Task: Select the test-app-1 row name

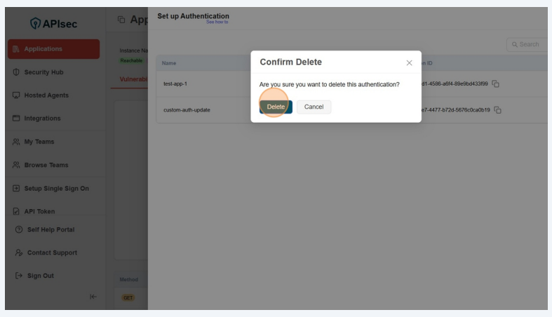Action: pyautogui.click(x=175, y=84)
